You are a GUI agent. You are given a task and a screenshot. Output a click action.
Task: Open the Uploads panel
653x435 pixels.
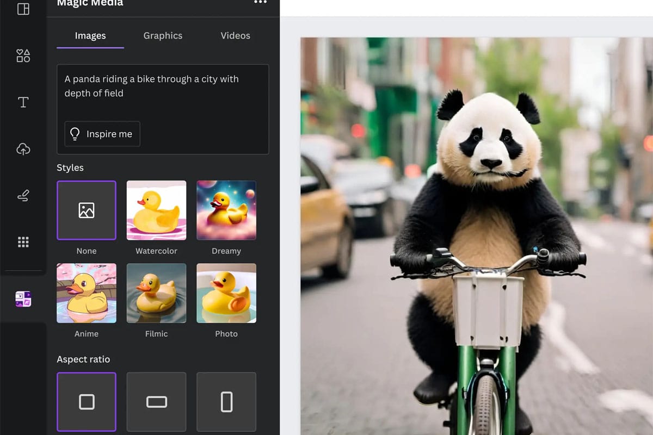23,148
